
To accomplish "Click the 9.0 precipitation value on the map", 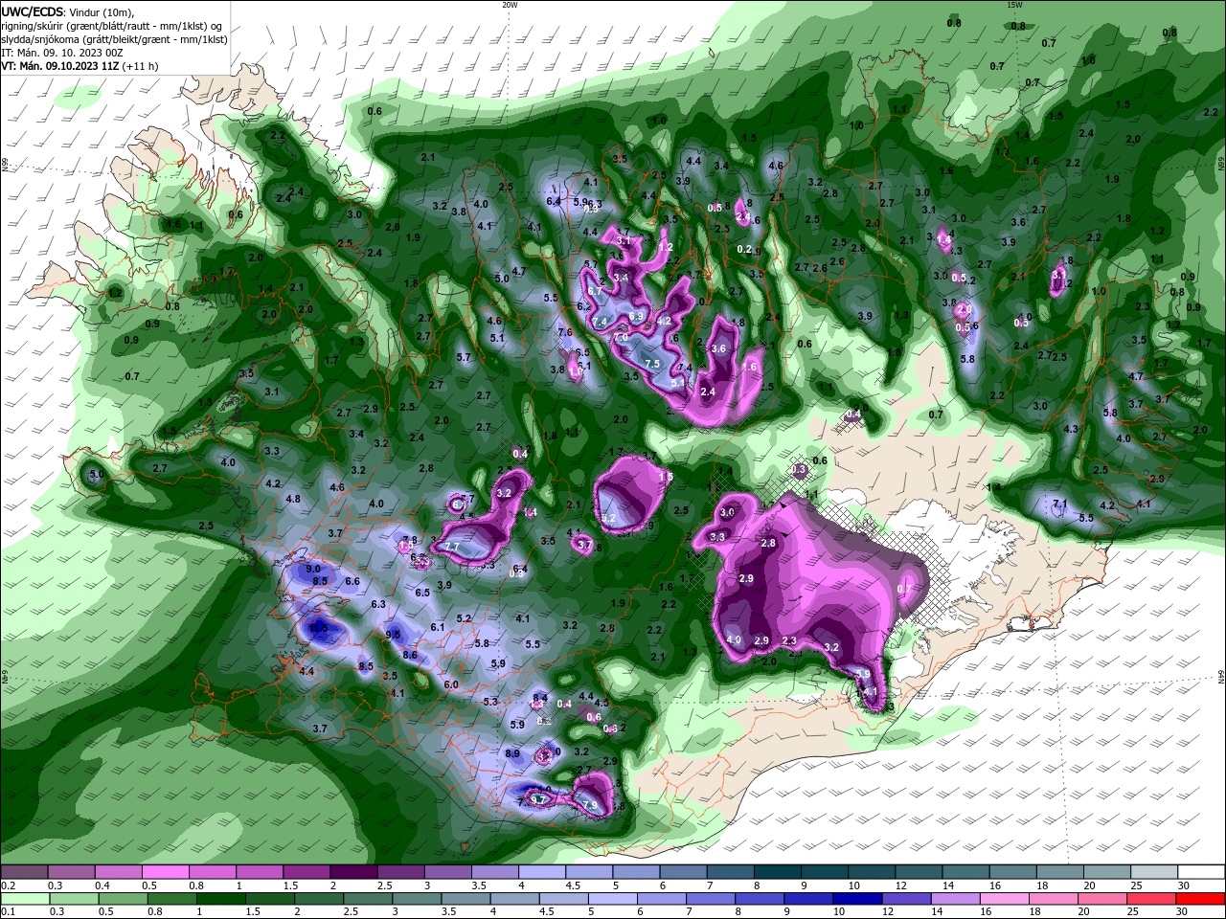I will tap(313, 570).
